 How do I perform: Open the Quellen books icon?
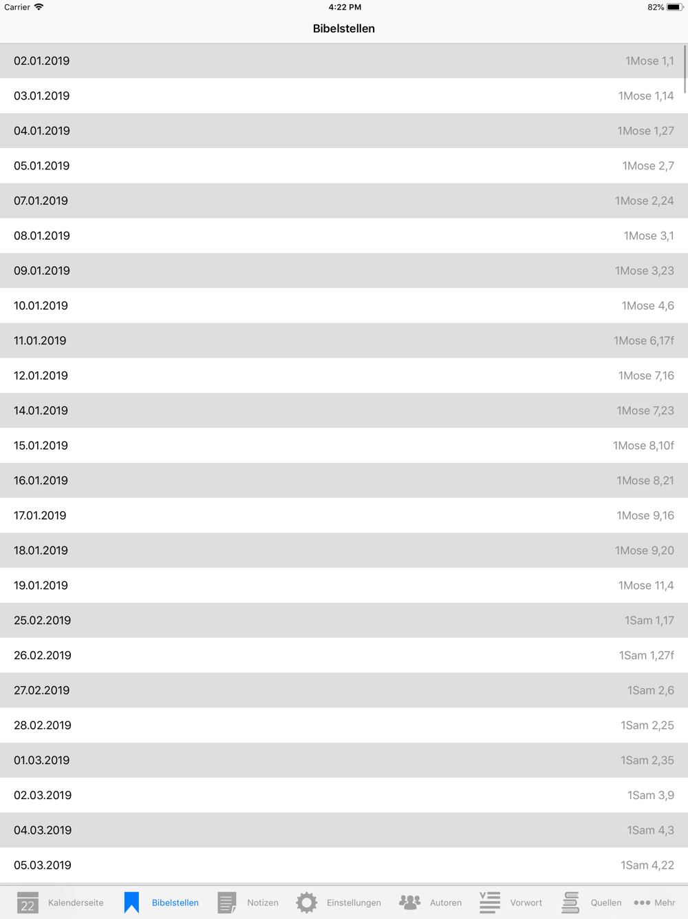[x=570, y=902]
